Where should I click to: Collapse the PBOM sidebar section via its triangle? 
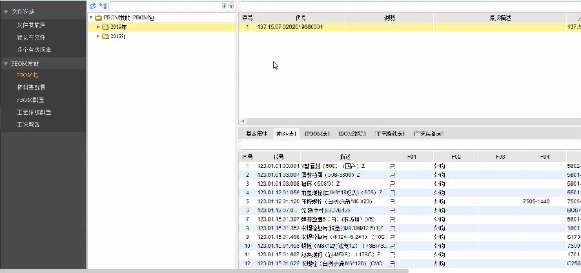pos(6,64)
